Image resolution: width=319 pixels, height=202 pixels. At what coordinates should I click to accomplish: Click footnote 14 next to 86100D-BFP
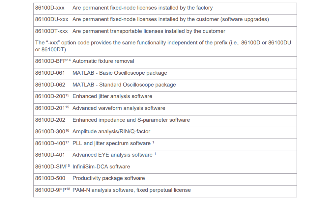[69, 60]
